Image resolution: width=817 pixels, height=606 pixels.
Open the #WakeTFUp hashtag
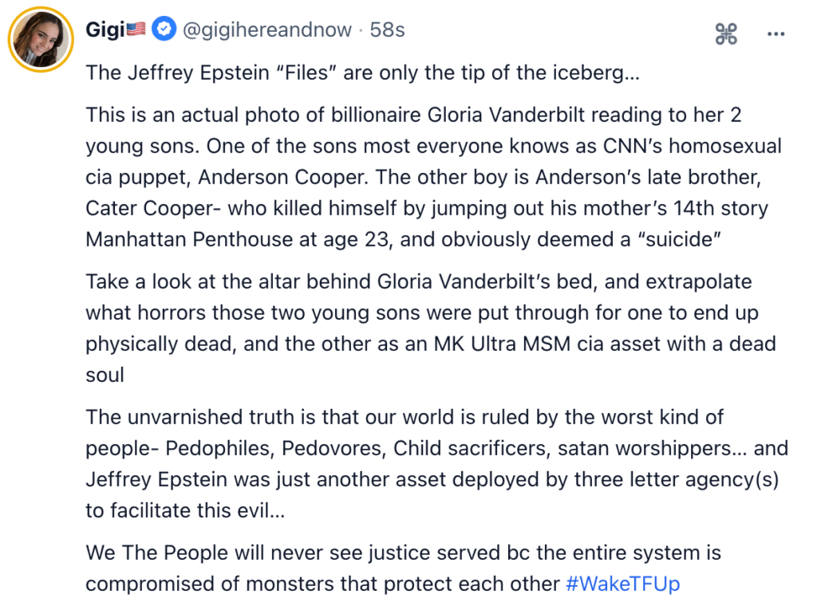click(622, 584)
